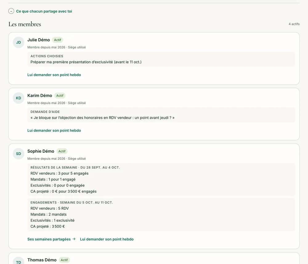The image size is (308, 264).
Task: Click Julie's "ACTIONS CHOISIES" label
Action: tap(47, 56)
